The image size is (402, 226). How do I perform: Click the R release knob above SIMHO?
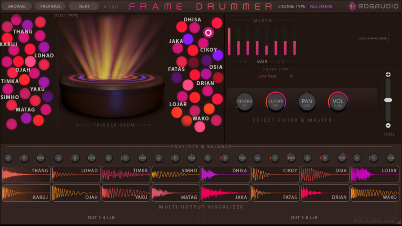[x=175, y=158]
